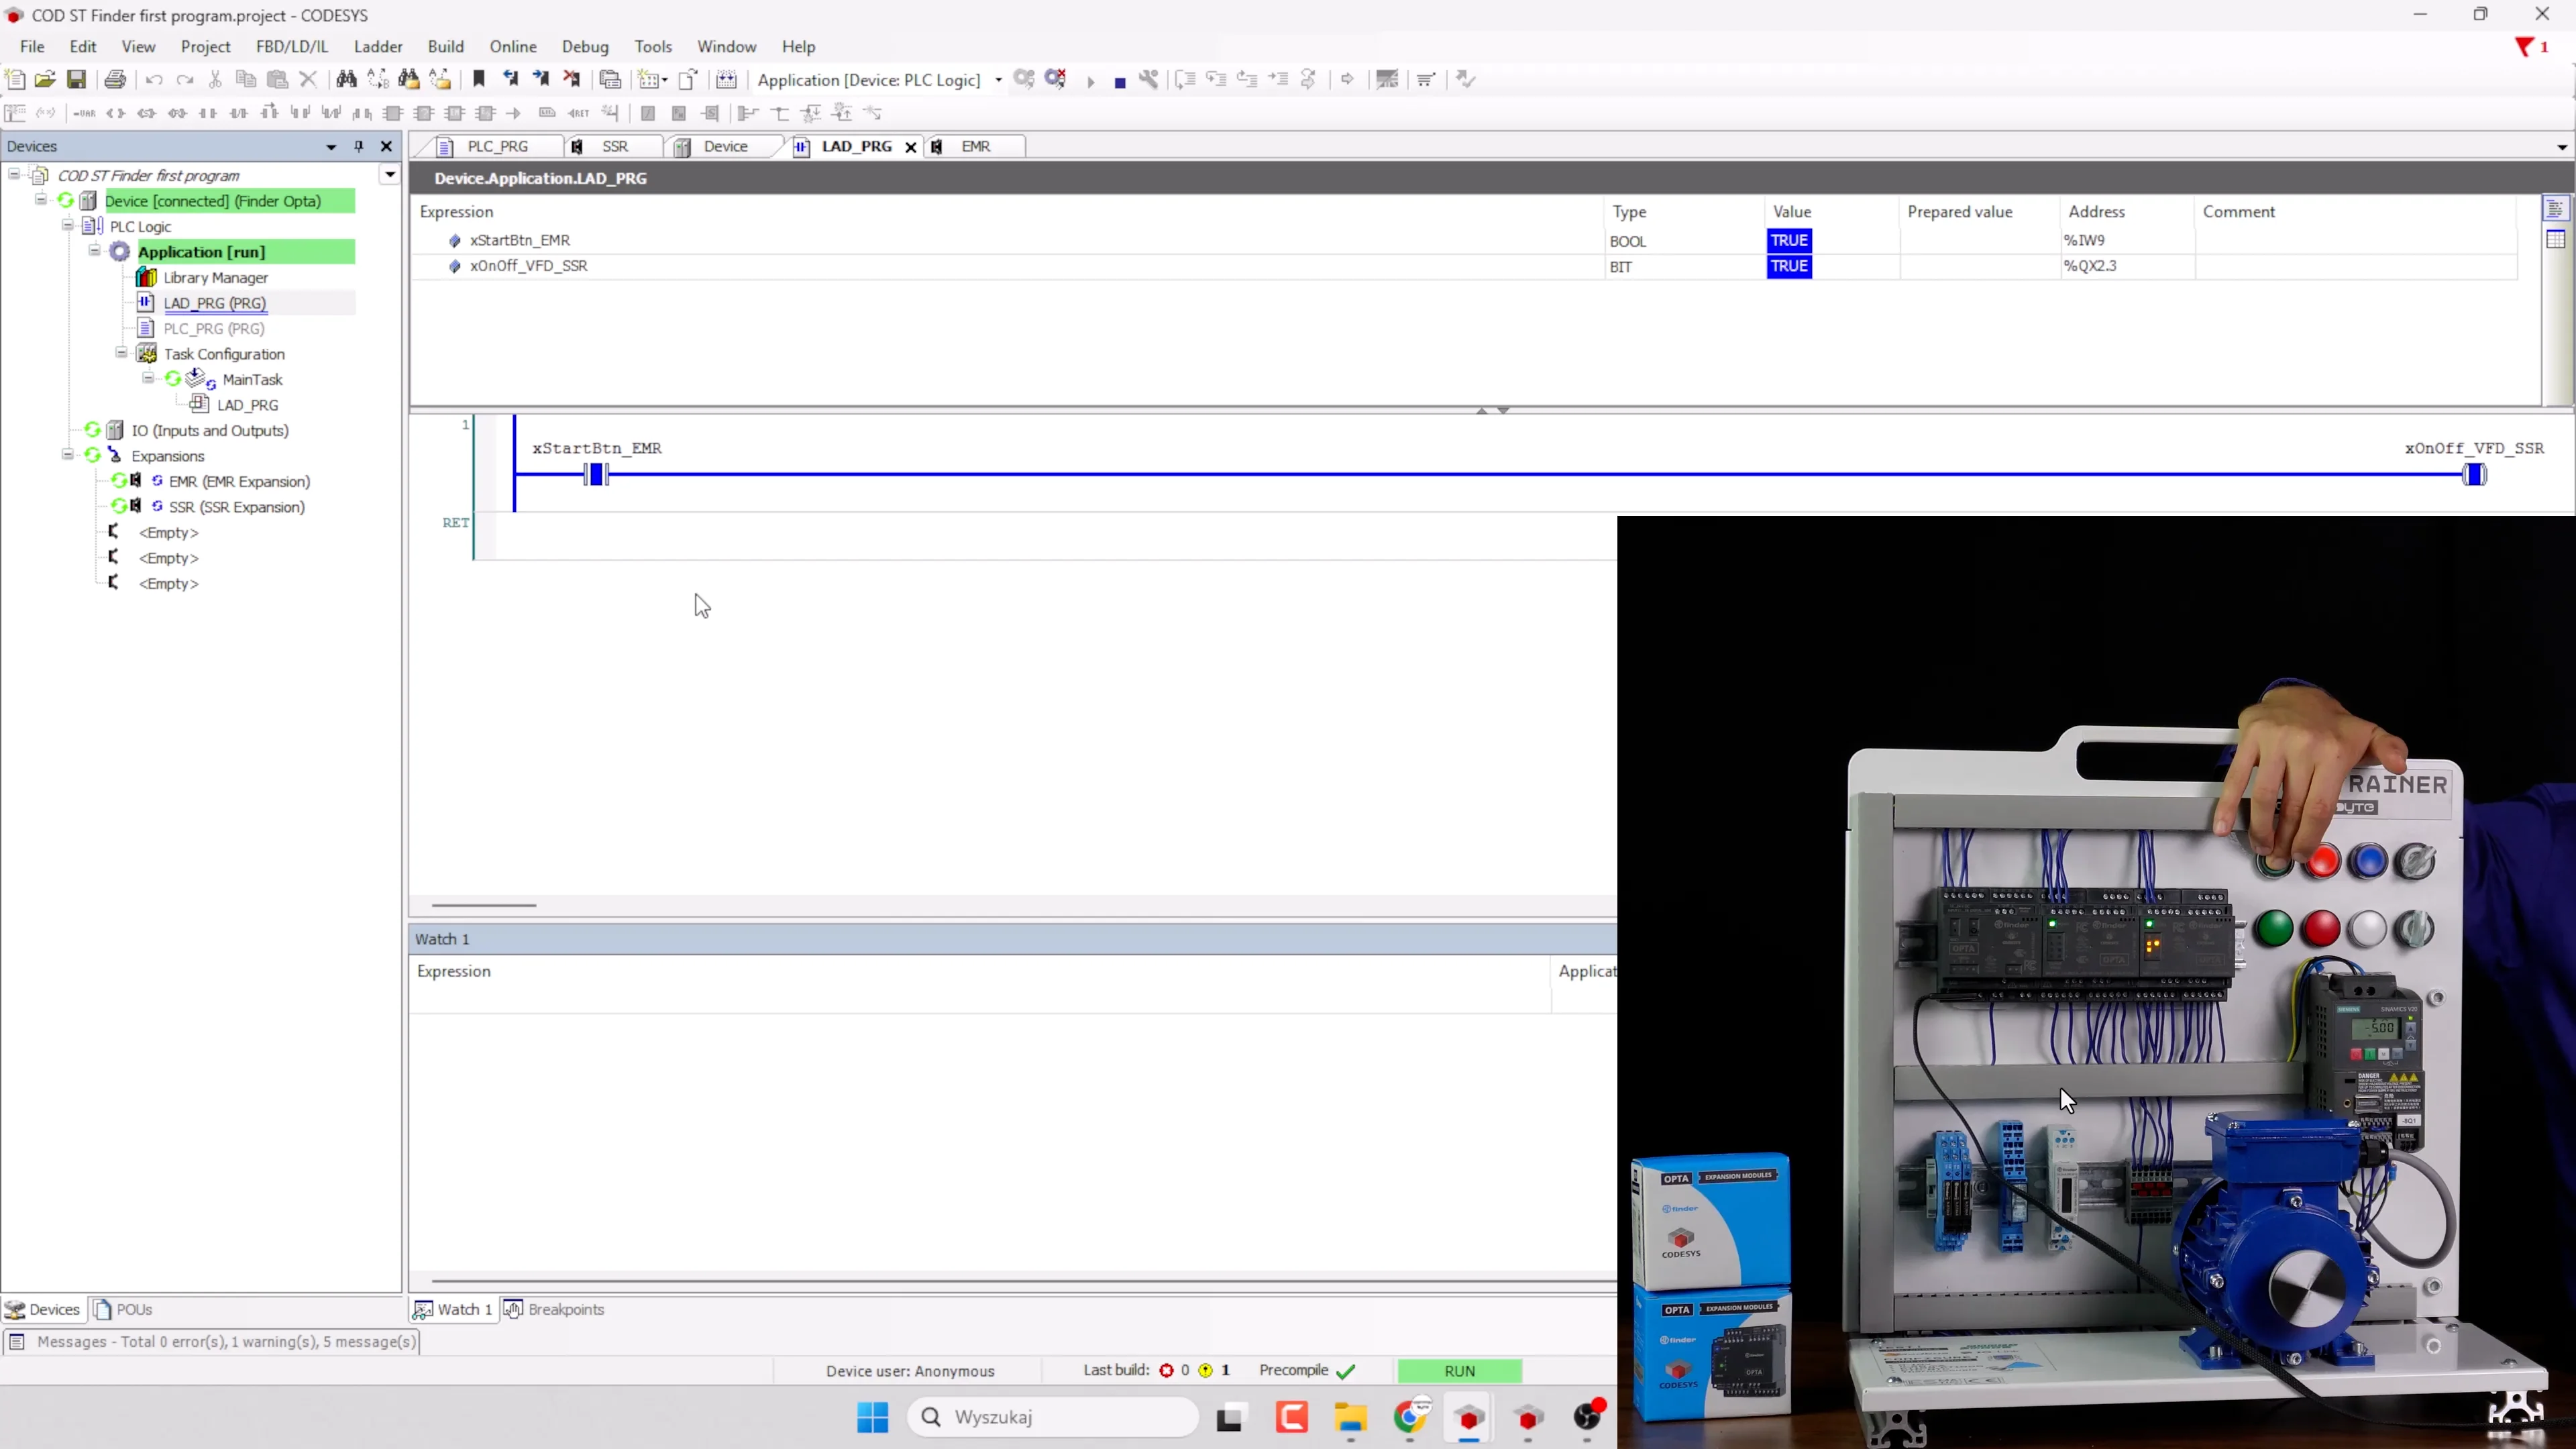This screenshot has height=1449, width=2576.
Task: Click the Print toolbar icon
Action: coord(115,80)
